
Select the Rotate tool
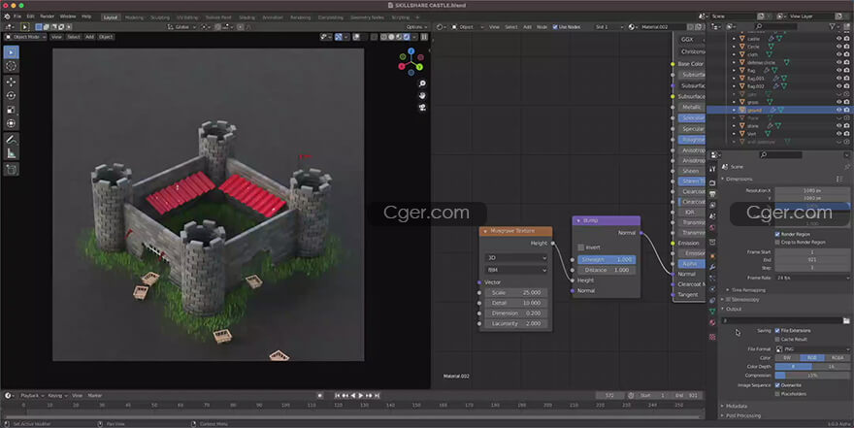(x=11, y=95)
